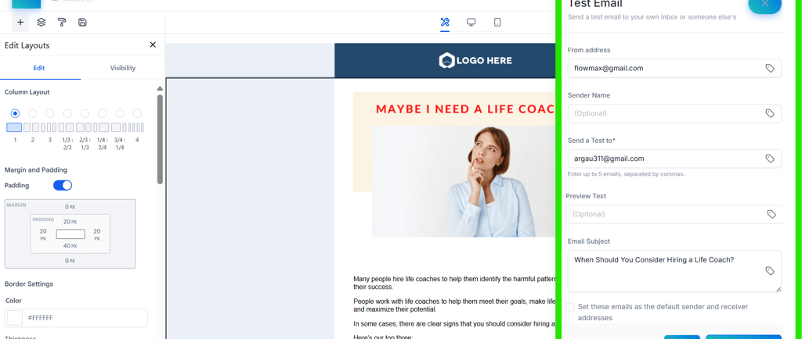Switch to the Visibility tab
Screen dimensions: 802x339
123,68
